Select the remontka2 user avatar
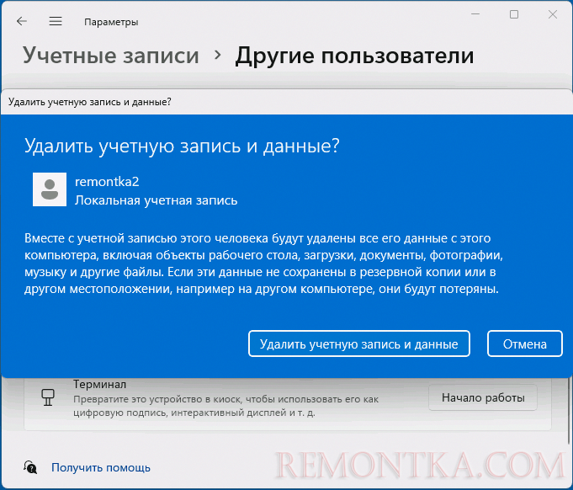 pos(50,189)
